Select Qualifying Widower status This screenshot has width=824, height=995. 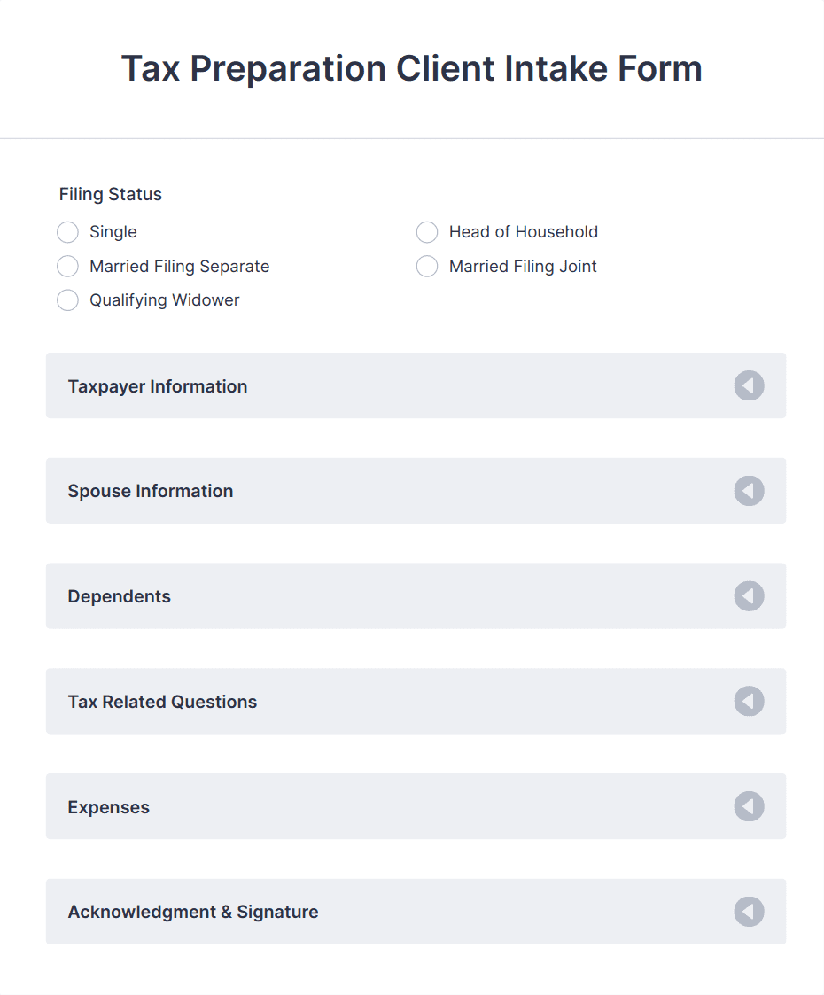[67, 300]
